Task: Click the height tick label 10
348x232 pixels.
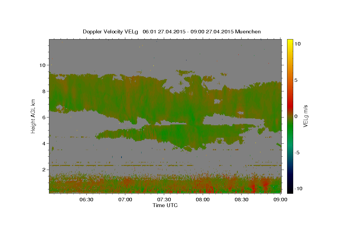Action: pyautogui.click(x=42, y=65)
